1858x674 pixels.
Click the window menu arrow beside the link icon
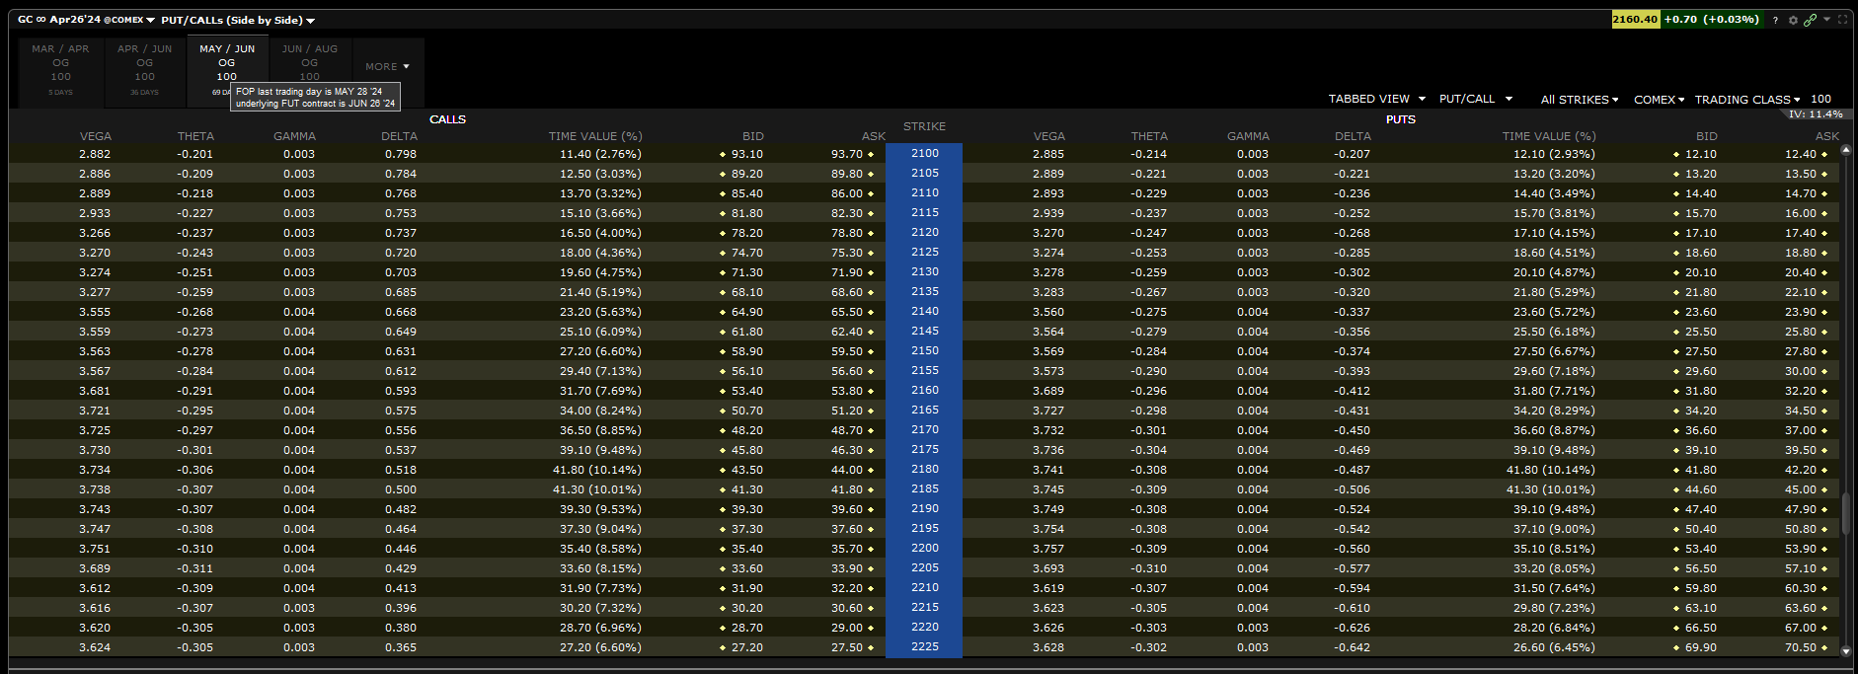click(x=1826, y=19)
